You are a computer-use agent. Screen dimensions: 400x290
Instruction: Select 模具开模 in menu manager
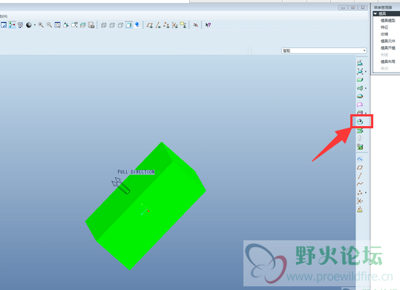click(387, 48)
